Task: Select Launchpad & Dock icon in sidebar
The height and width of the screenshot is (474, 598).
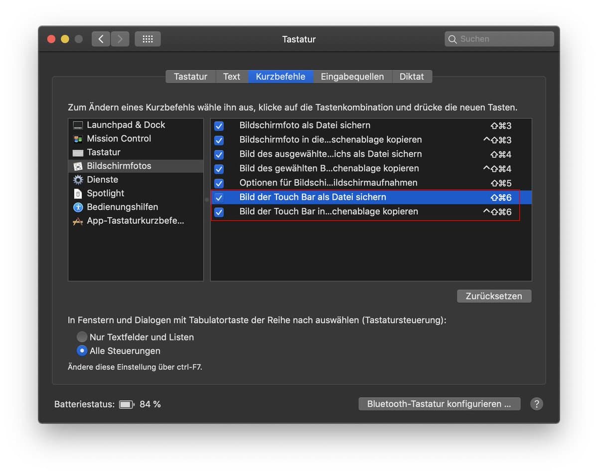Action: point(78,125)
